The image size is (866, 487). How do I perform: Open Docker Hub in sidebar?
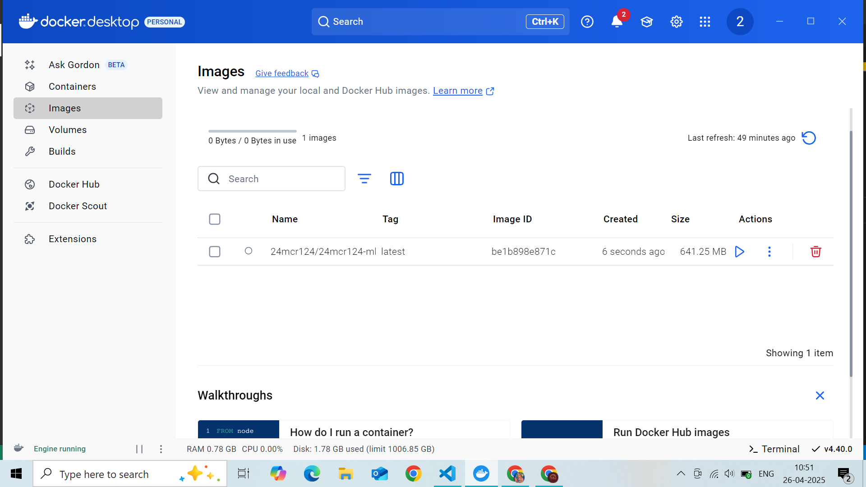(x=88, y=184)
